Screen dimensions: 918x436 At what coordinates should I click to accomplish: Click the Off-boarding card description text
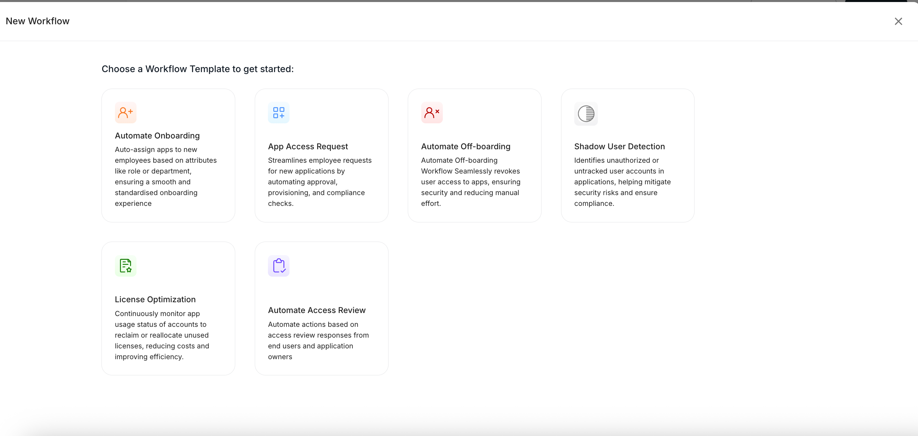[470, 182]
